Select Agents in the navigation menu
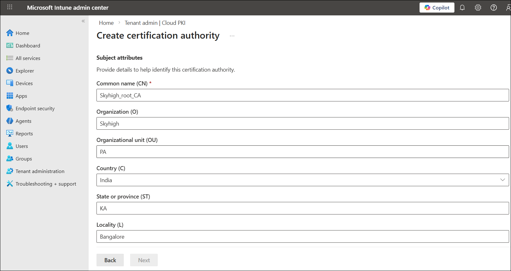511x271 pixels. click(24, 121)
